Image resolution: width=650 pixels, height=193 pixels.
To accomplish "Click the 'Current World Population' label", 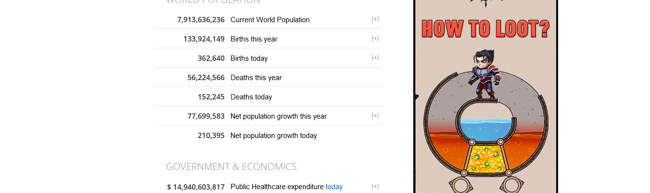I will 270,20.
